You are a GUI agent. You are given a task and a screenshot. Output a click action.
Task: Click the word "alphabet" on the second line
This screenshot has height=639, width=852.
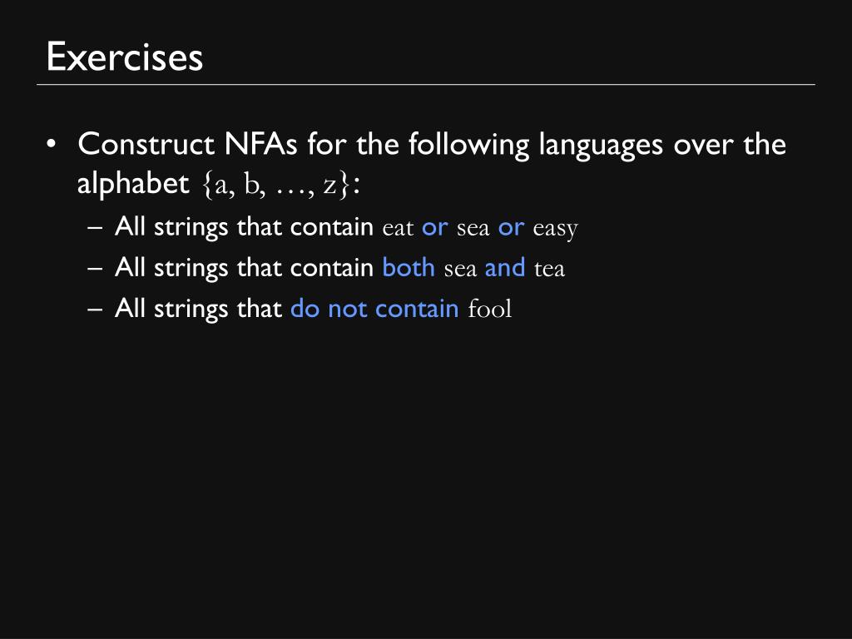click(133, 184)
